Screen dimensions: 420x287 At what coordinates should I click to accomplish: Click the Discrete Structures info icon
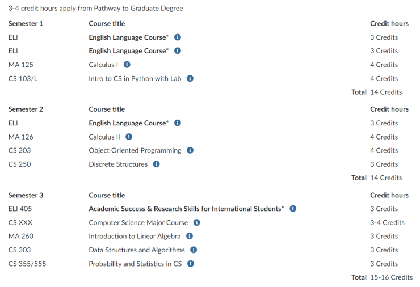point(156,164)
